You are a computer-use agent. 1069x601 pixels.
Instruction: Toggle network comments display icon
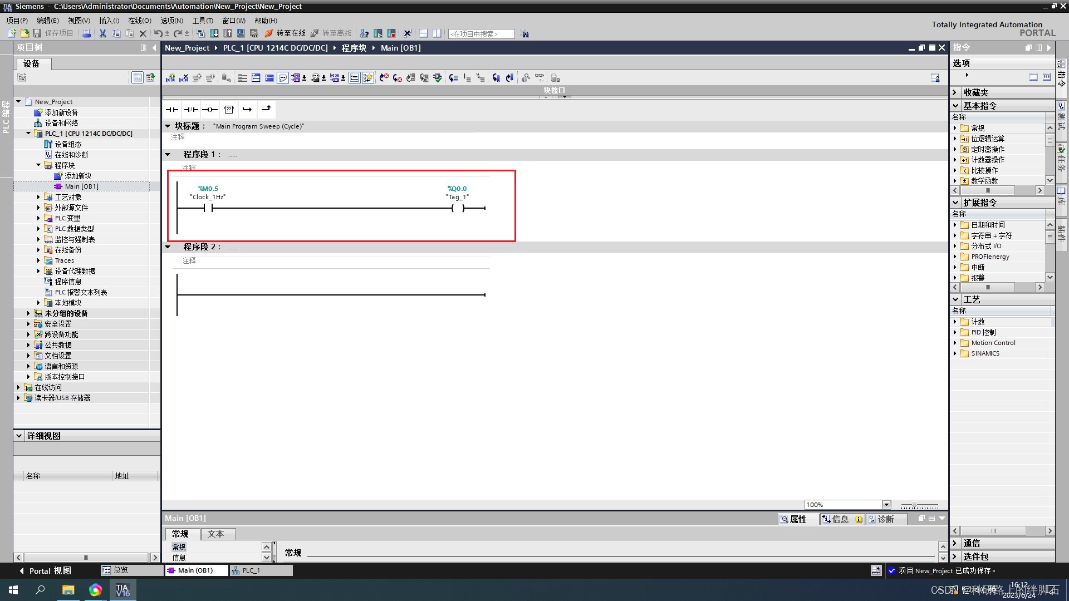pyautogui.click(x=355, y=78)
